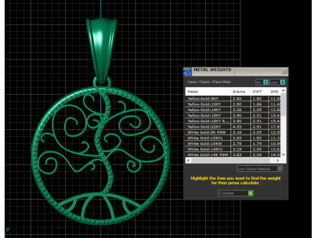Click the DWT column header
This screenshot has width=317, height=238.
(x=260, y=91)
